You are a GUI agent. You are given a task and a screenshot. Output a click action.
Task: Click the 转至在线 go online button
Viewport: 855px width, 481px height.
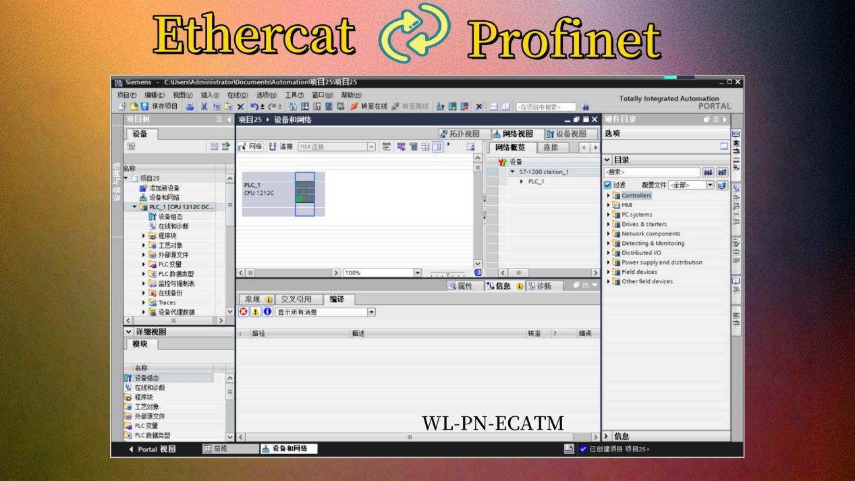point(369,106)
